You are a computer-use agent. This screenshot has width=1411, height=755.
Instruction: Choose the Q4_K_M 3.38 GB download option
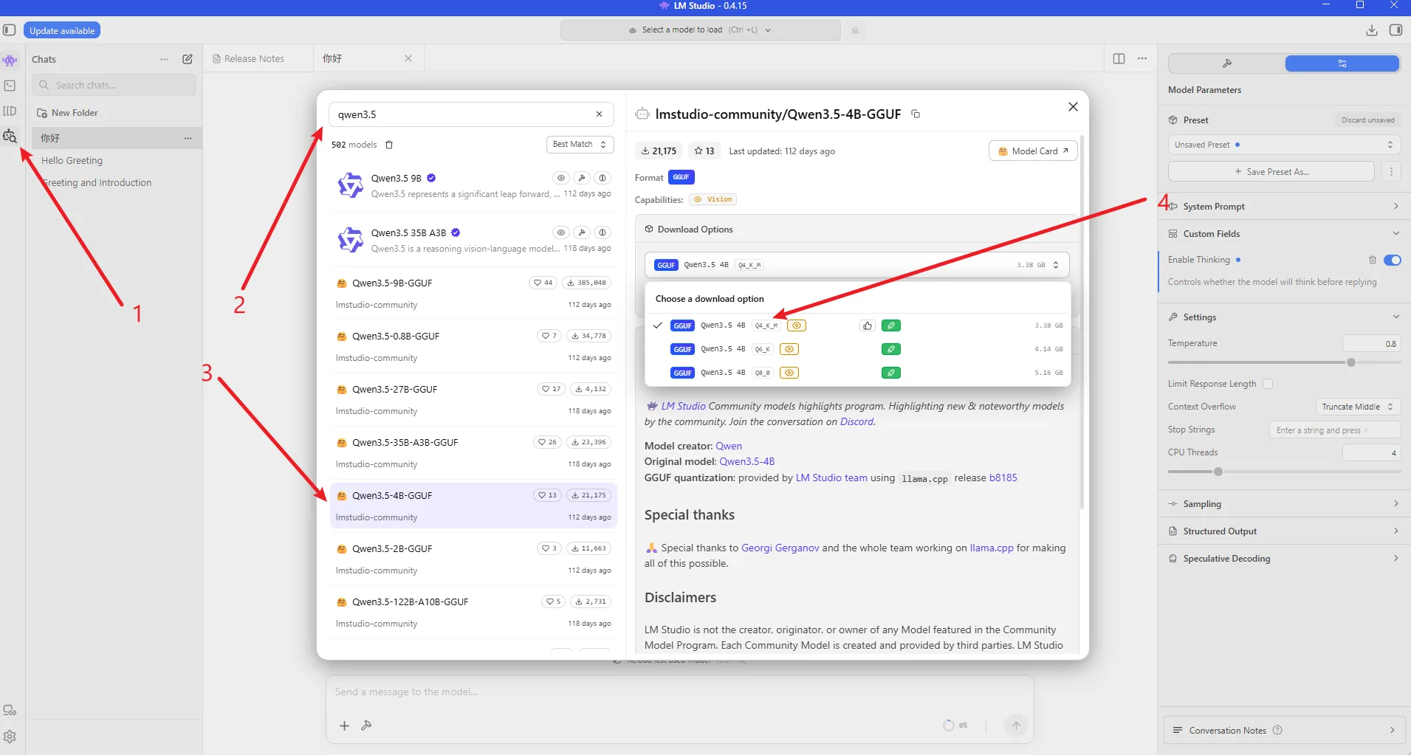tap(858, 325)
